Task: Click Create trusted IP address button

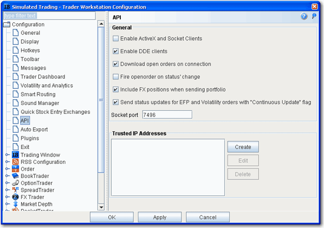Action: [x=243, y=147]
